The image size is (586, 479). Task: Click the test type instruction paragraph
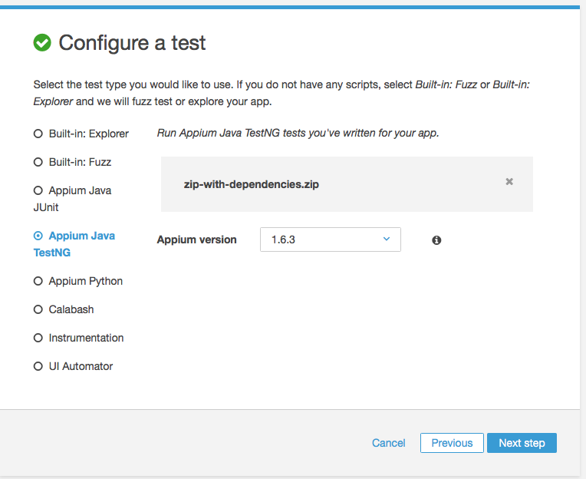(281, 92)
